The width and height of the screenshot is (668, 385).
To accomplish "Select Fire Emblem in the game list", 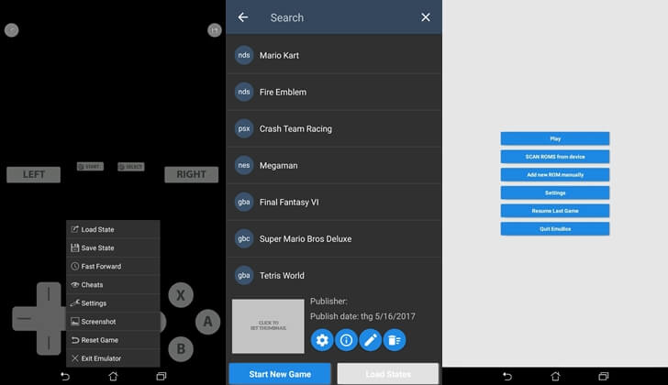I will click(x=334, y=92).
